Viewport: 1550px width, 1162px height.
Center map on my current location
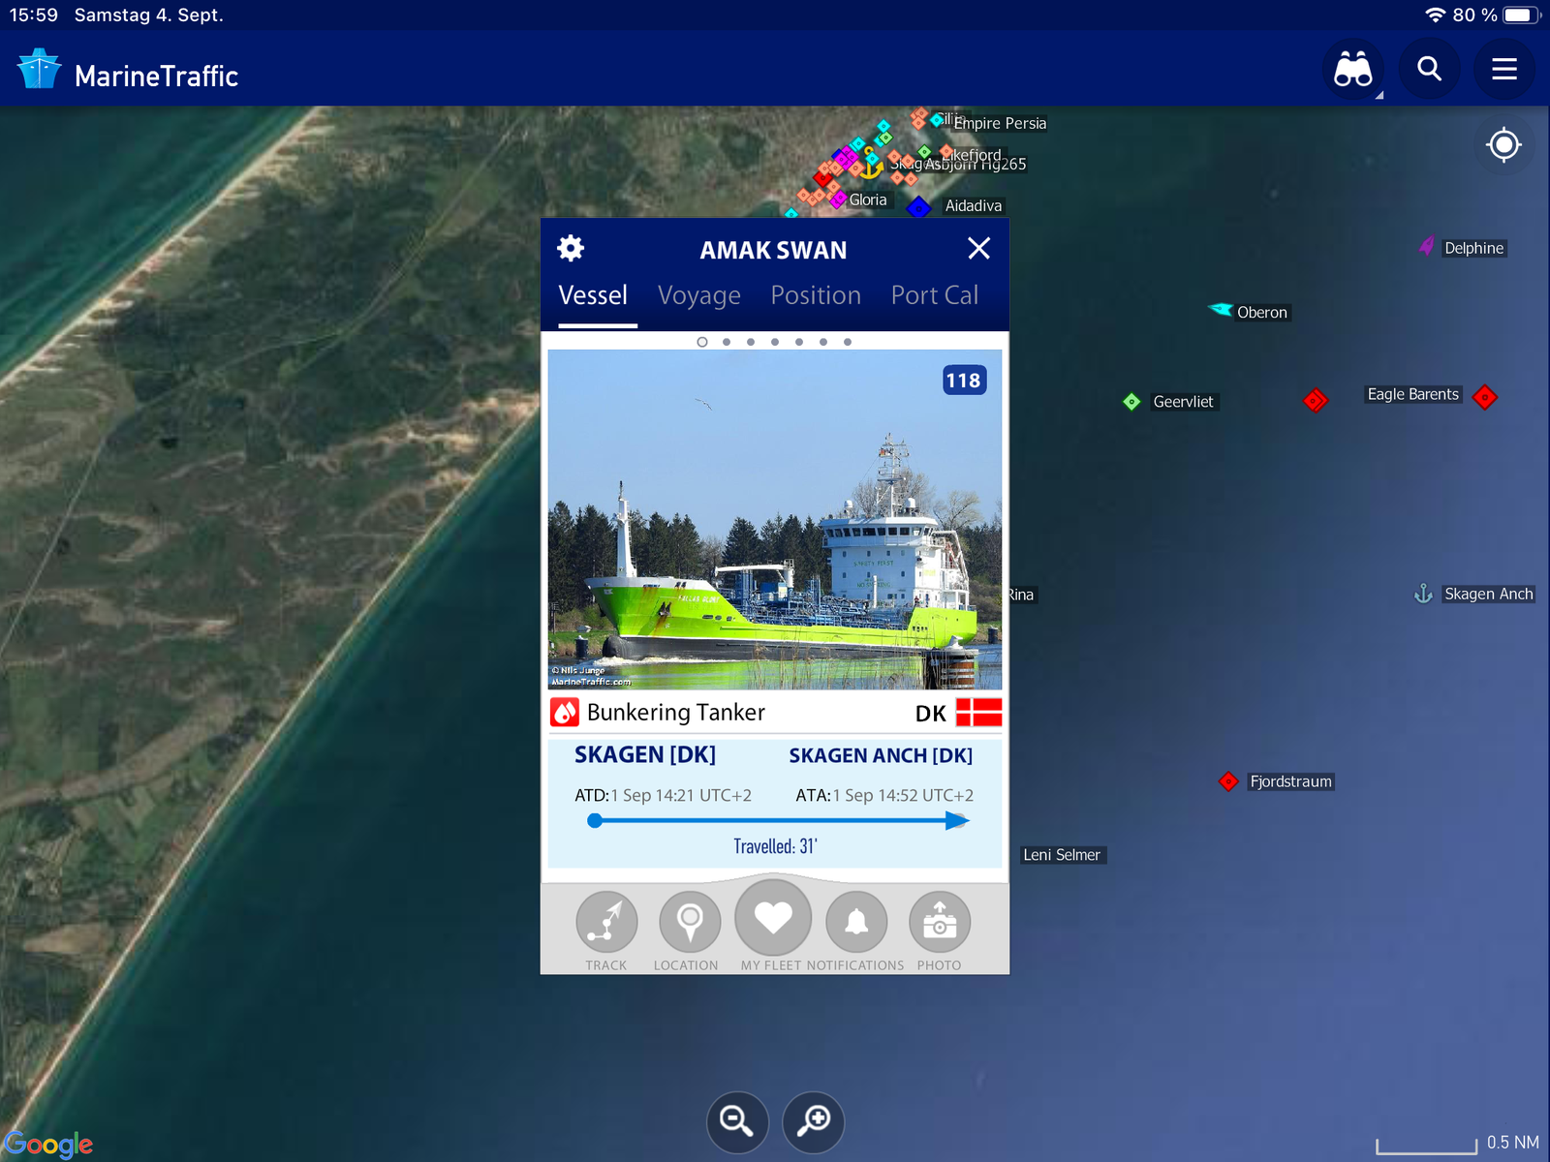(x=1503, y=145)
